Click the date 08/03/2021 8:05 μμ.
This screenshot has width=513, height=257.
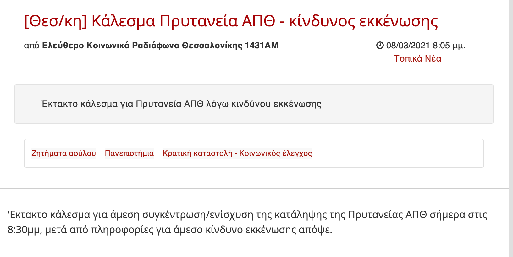click(x=426, y=46)
